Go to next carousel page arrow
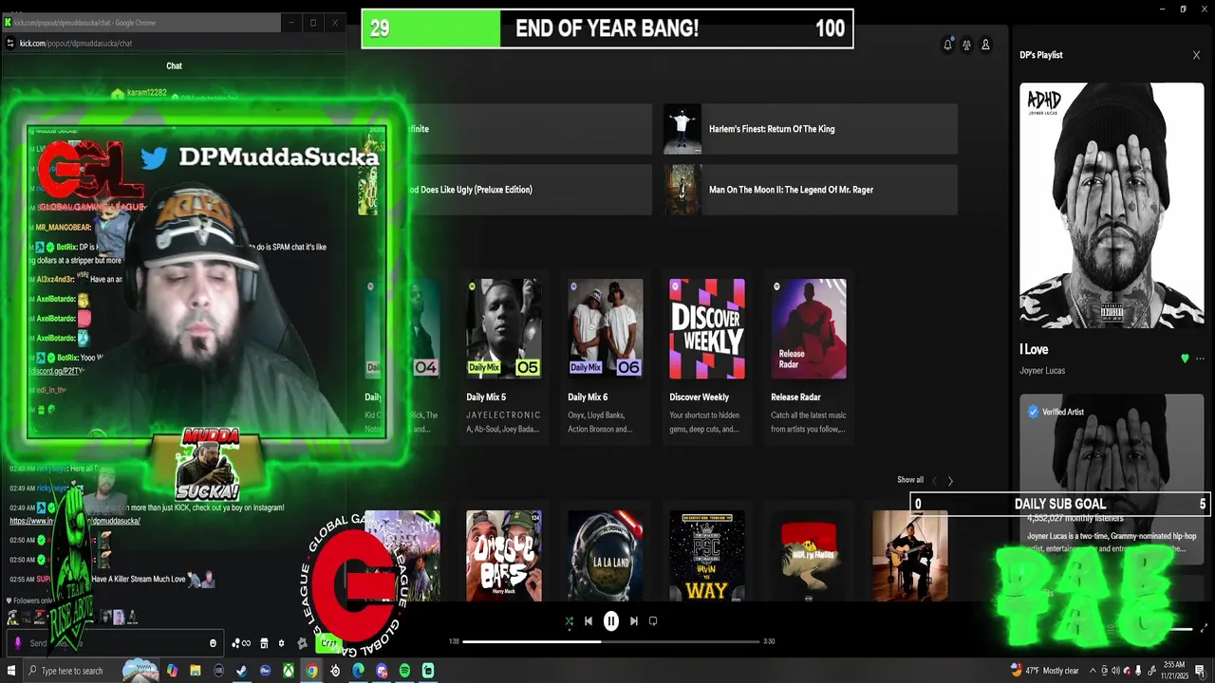The width and height of the screenshot is (1215, 683). pyautogui.click(x=950, y=481)
